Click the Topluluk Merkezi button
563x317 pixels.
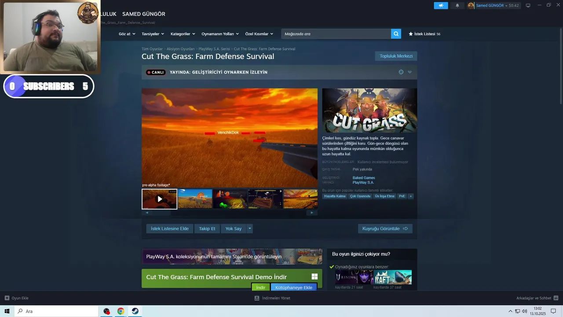tap(396, 56)
